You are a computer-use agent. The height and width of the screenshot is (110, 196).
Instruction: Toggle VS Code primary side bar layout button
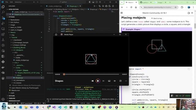click(x=90, y=2)
